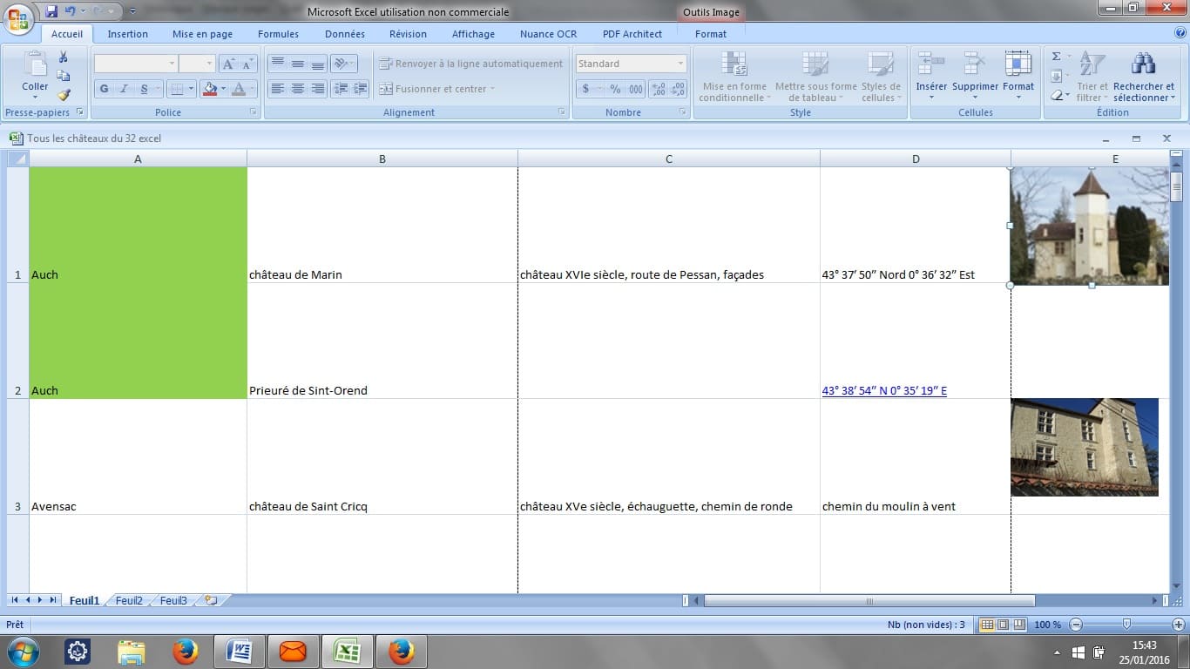1190x669 pixels.
Task: Adjust the zoom slider handle
Action: pyautogui.click(x=1126, y=624)
